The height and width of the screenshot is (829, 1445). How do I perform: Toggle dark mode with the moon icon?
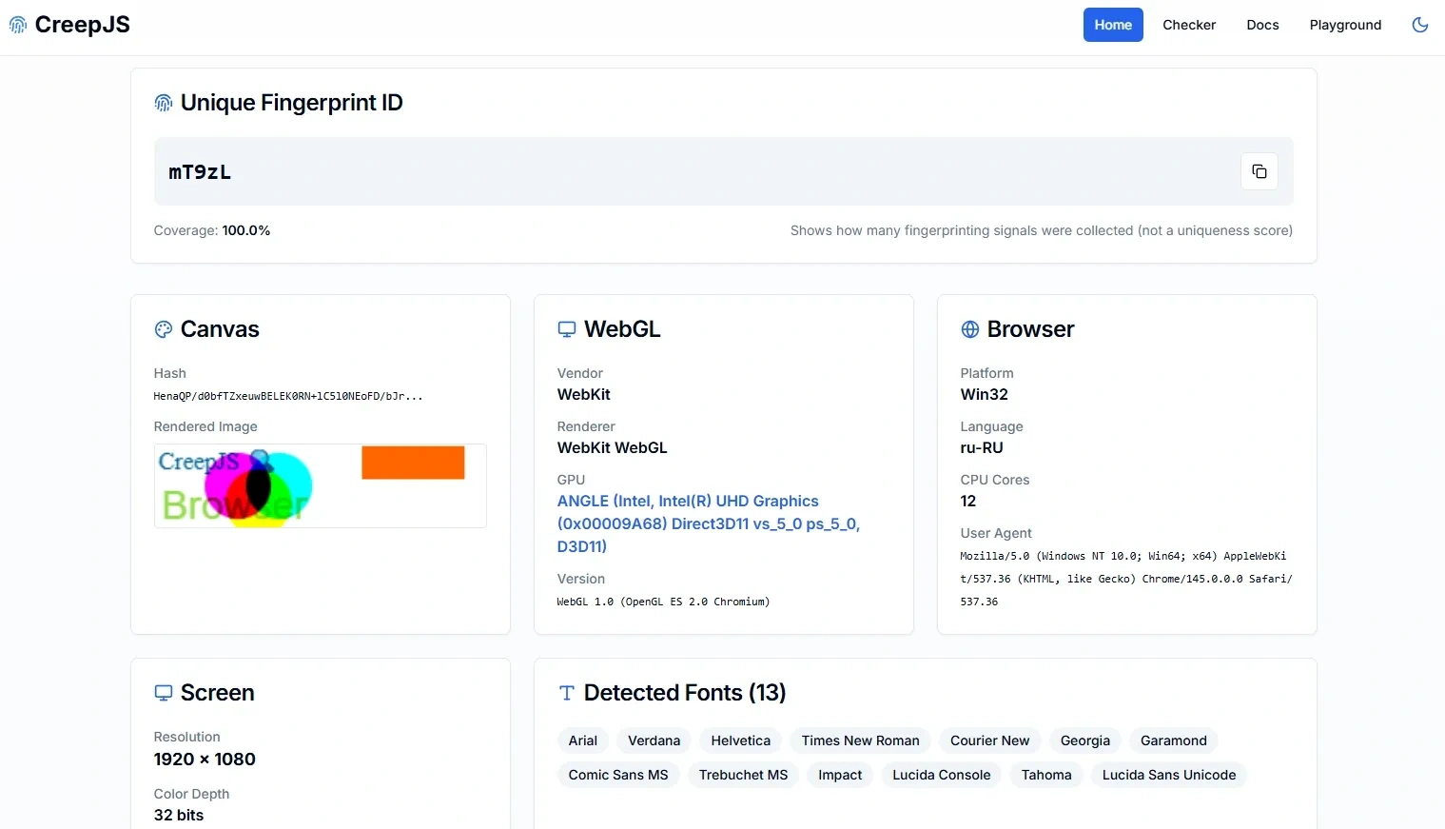1419,25
